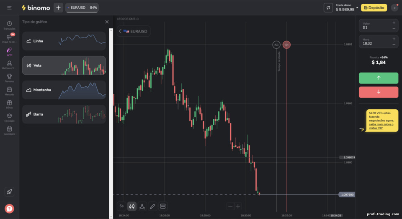Increase the Valor amount with plus
The image size is (402, 219).
click(394, 23)
